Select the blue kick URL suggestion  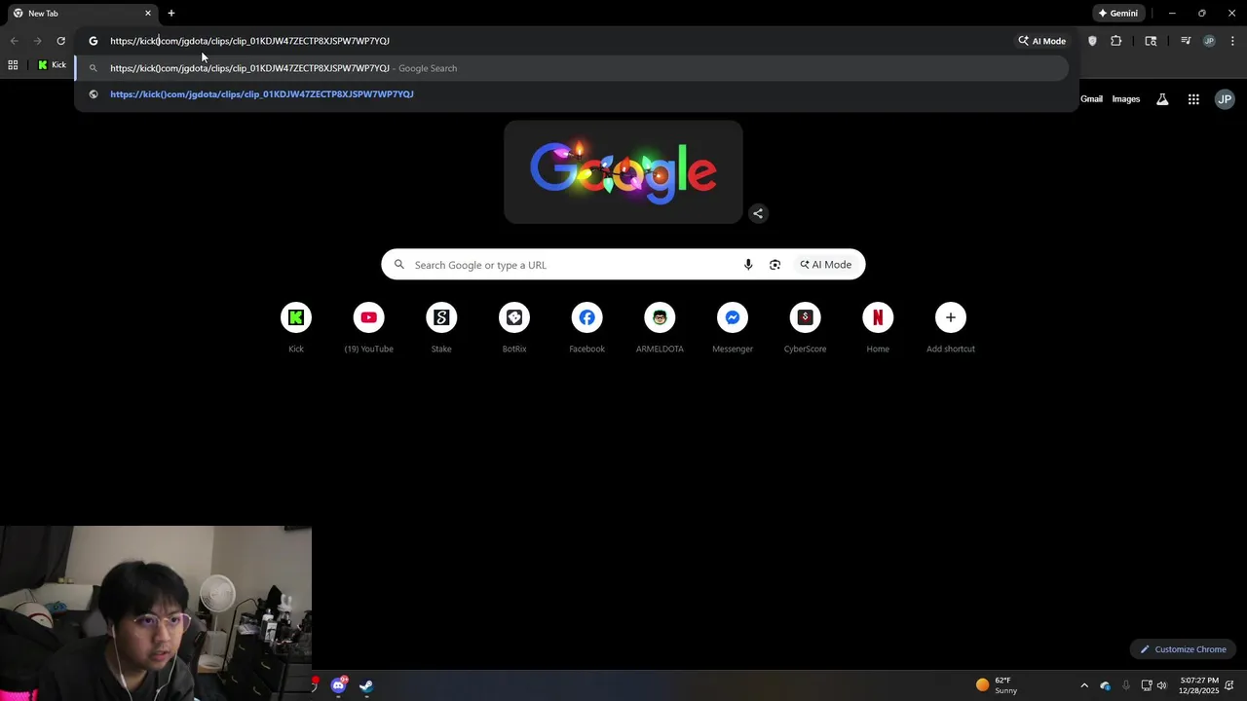(x=262, y=94)
